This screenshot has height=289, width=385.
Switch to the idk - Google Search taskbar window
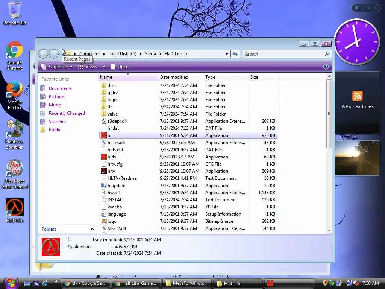(x=85, y=283)
